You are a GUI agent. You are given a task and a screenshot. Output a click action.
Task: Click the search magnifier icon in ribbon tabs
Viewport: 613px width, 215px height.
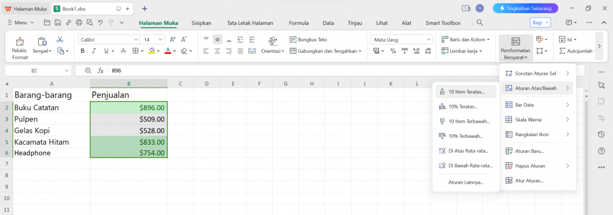coord(480,22)
